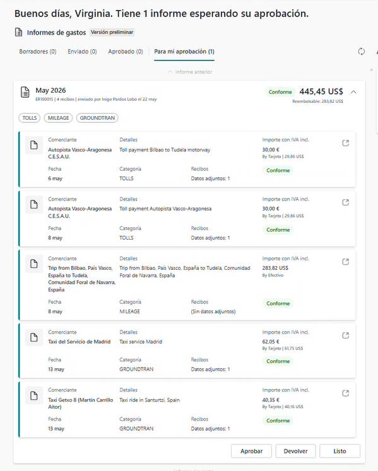Open the 8 may toll expense in new window
Image resolution: width=378 pixels, height=471 pixels.
coord(346,202)
